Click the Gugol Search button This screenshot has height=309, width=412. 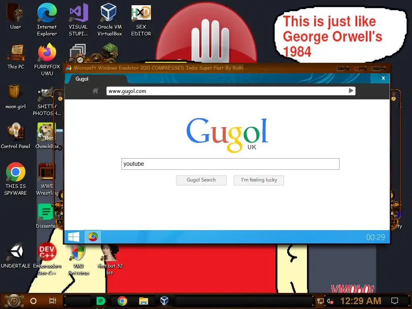(x=201, y=180)
